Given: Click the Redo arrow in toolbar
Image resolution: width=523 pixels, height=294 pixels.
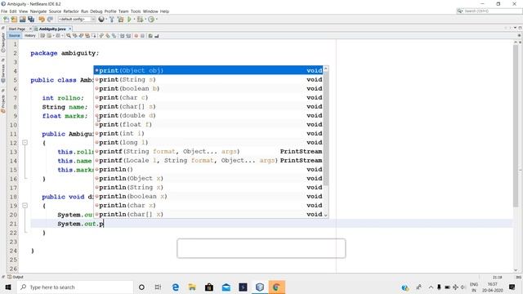Looking at the screenshot, I should [50, 20].
